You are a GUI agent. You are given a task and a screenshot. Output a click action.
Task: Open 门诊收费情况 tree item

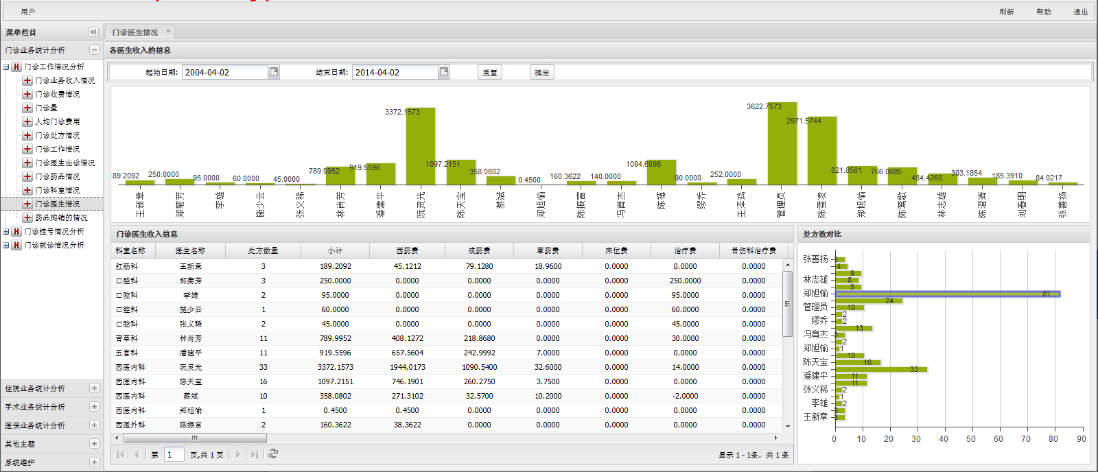point(58,94)
